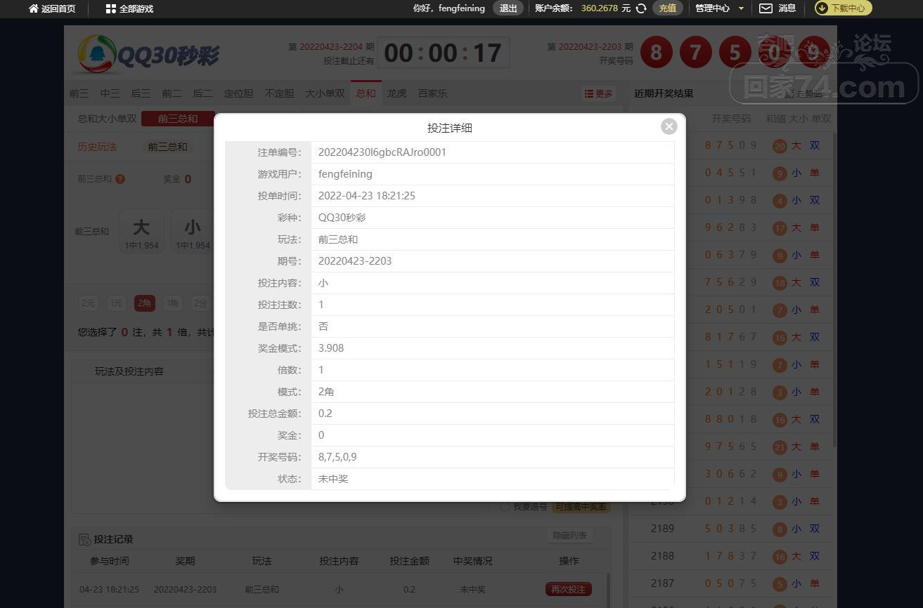Screen dimensions: 923x608
Task: Collapse the bet list with 隐藏列表
Action: click(x=569, y=536)
